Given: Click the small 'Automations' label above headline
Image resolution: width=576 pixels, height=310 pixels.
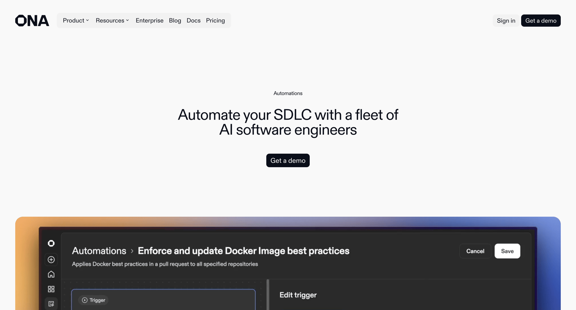Looking at the screenshot, I should 288,93.
